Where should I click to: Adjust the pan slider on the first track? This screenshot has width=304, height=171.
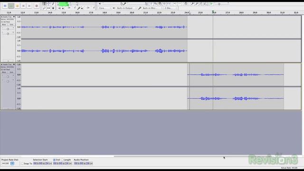pos(8,34)
